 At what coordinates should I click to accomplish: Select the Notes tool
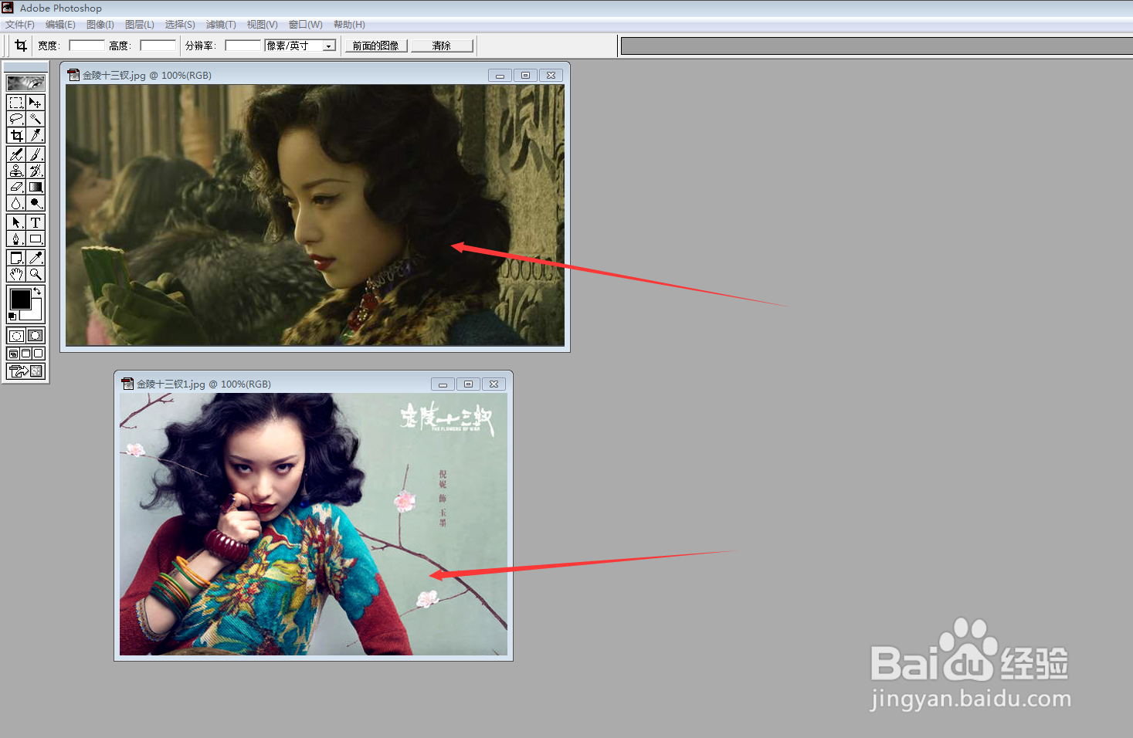[16, 258]
